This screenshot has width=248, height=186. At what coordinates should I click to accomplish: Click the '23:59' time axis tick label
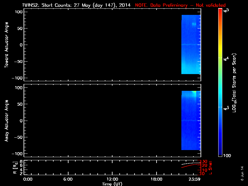coord(195,179)
